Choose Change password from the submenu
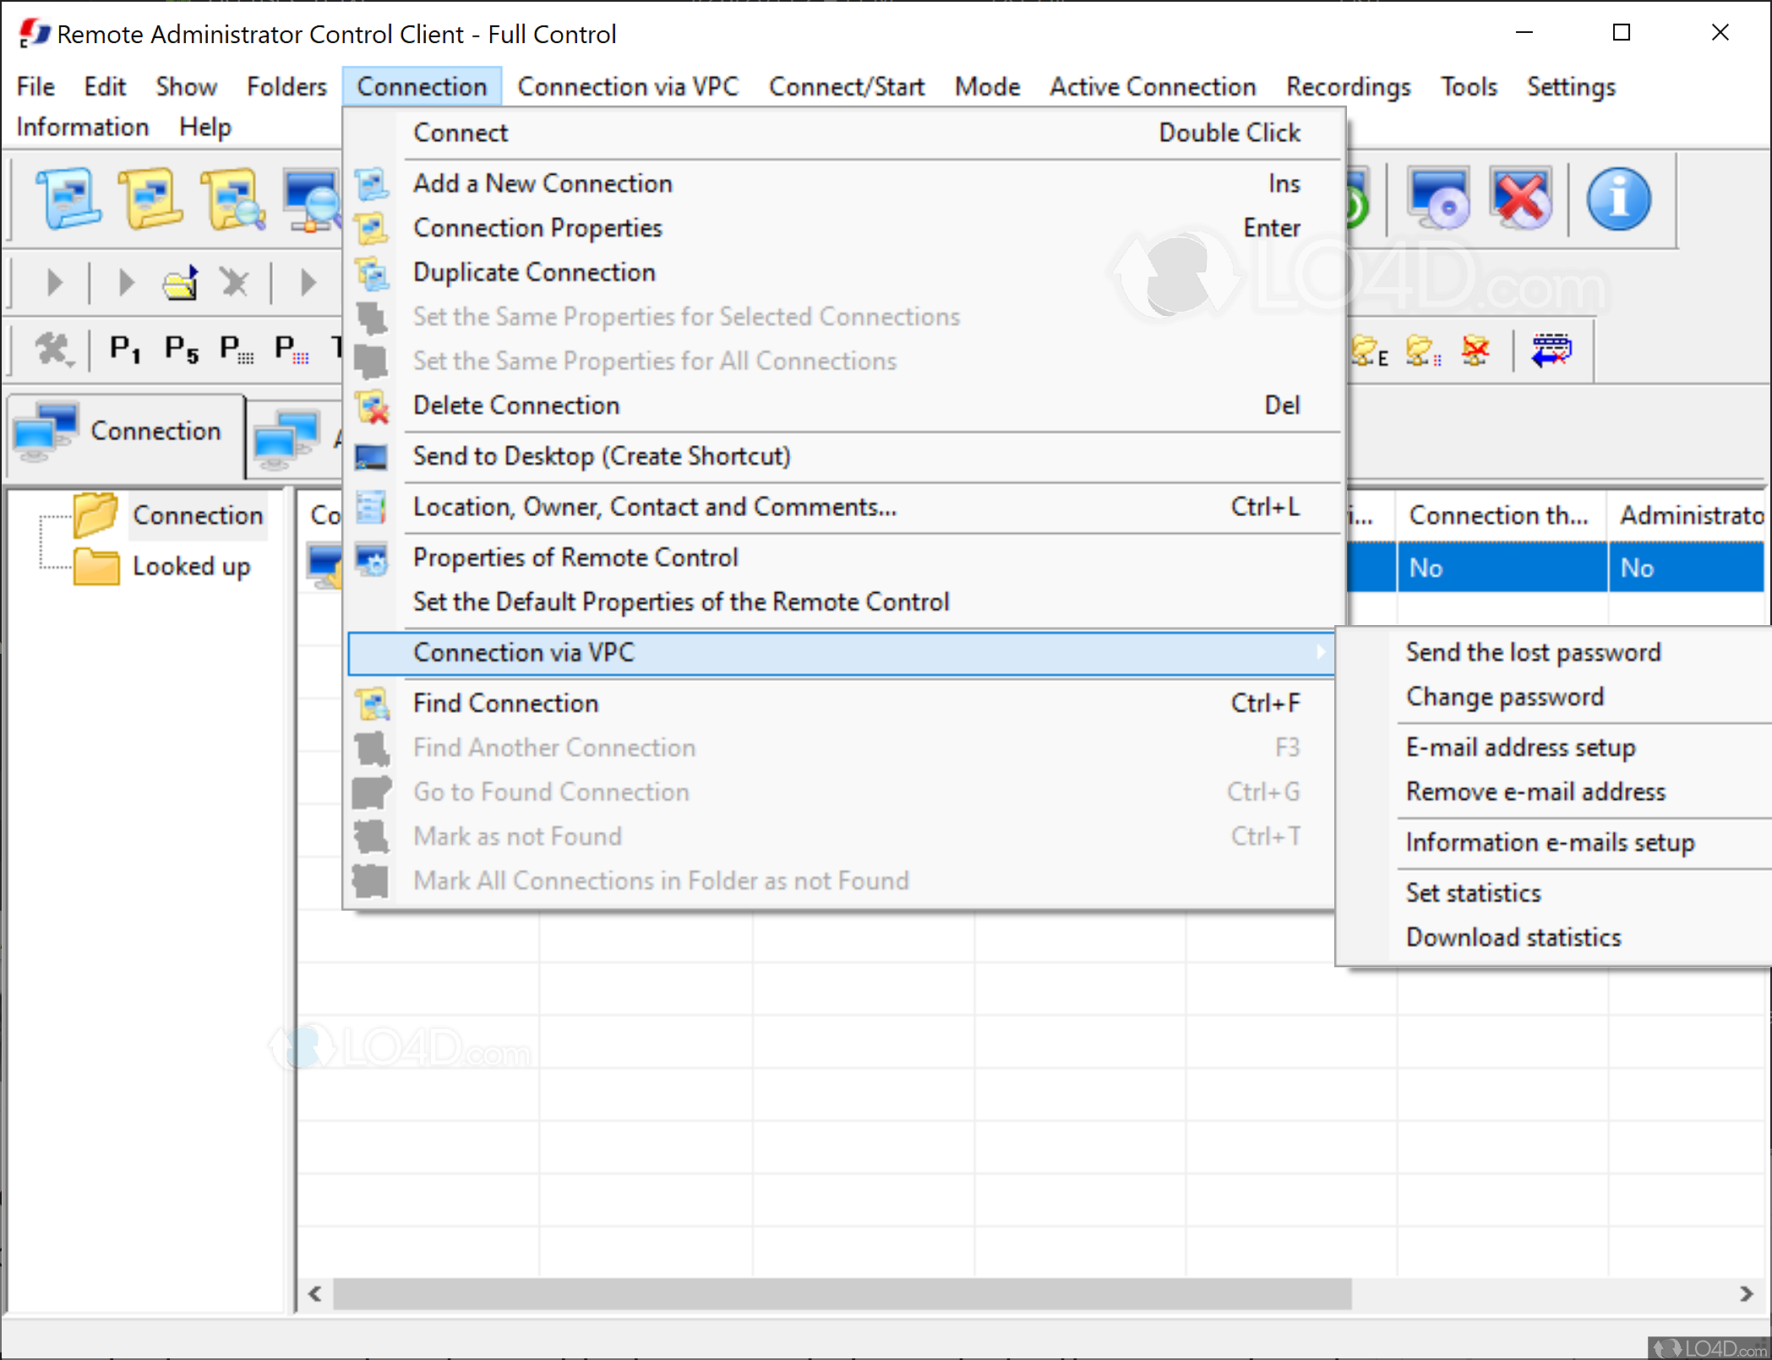Image resolution: width=1772 pixels, height=1360 pixels. click(1504, 696)
